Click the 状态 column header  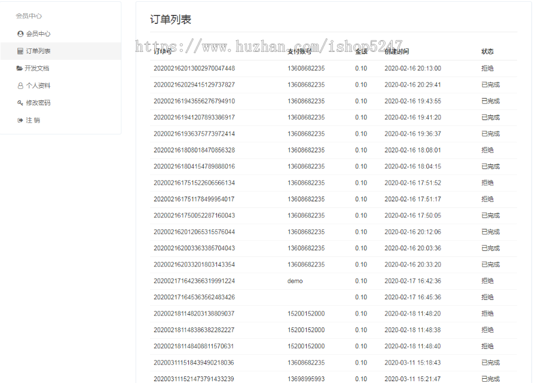487,51
